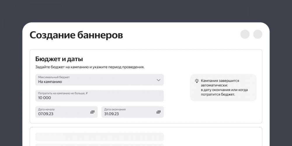
Task: Click the 'Максимальный бюджет' field label
Action: tap(54, 77)
